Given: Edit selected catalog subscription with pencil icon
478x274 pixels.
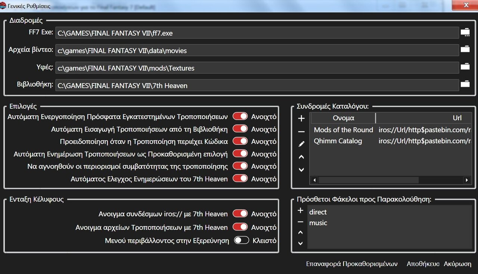Looking at the screenshot, I should coord(301,144).
